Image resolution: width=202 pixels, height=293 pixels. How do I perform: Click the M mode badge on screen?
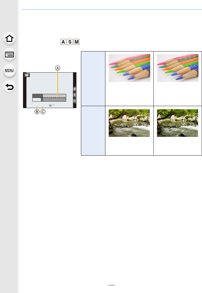(x=27, y=75)
